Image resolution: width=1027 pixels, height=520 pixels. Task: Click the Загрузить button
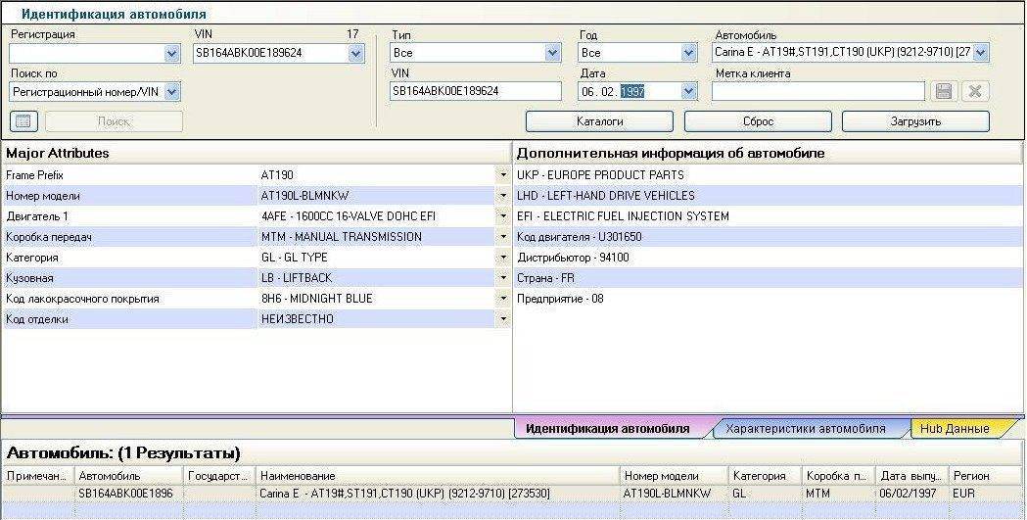915,121
